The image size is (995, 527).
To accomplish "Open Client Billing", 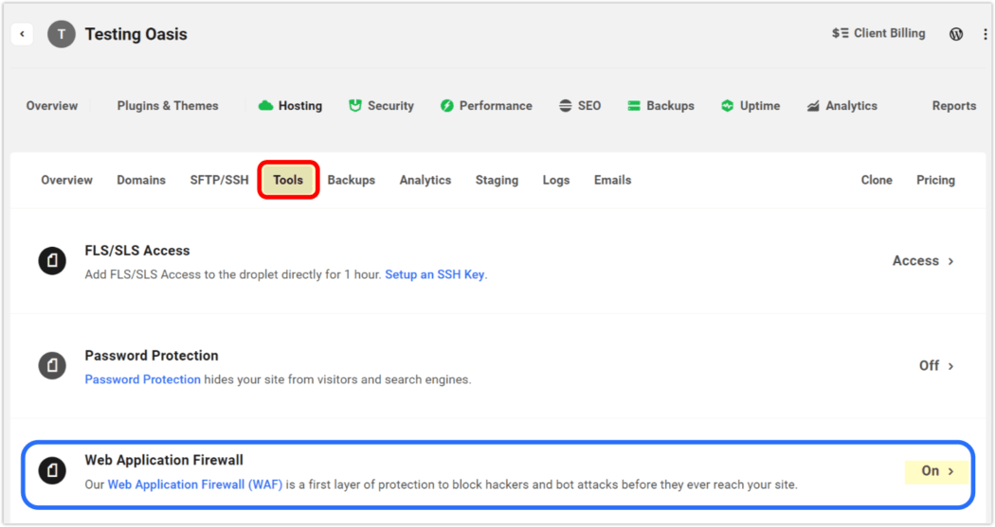I will click(878, 33).
